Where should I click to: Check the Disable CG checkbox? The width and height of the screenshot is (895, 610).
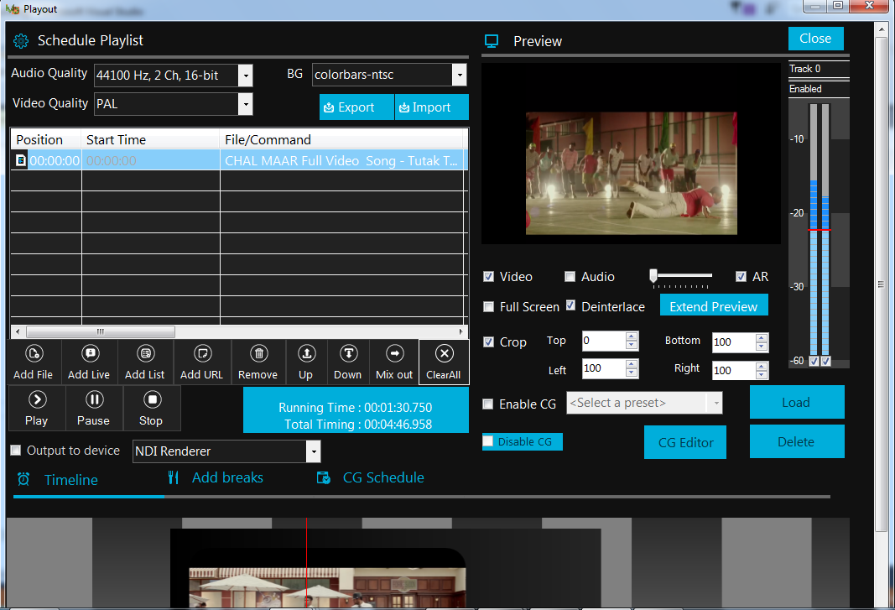coord(488,441)
